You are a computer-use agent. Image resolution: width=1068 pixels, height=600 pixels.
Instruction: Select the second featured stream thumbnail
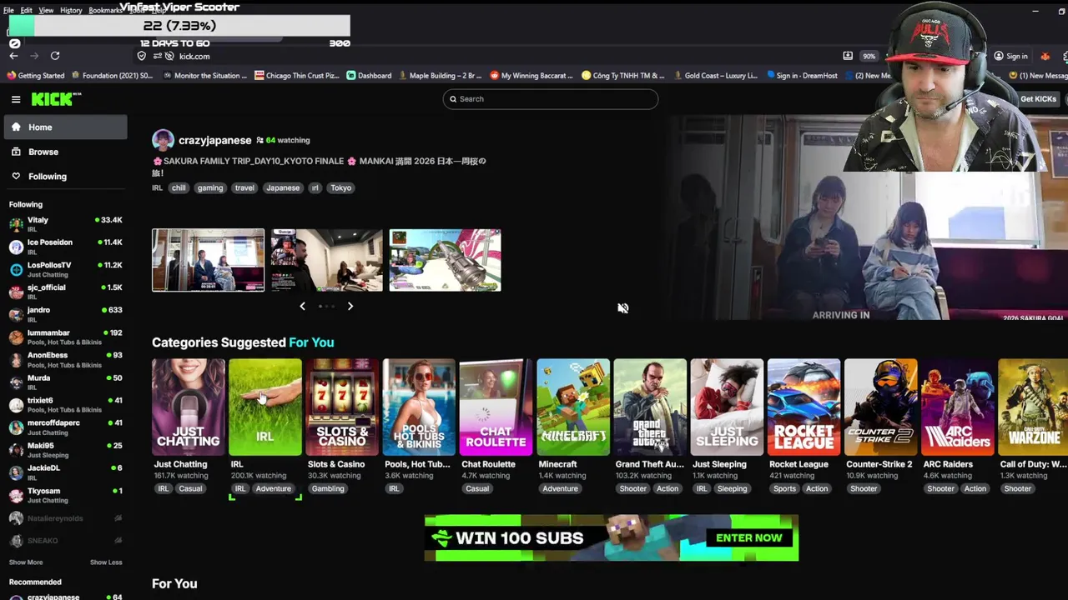point(326,260)
